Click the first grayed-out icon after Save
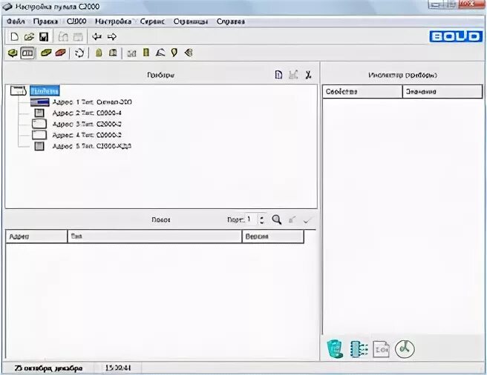This screenshot has height=375, width=487. coord(63,37)
